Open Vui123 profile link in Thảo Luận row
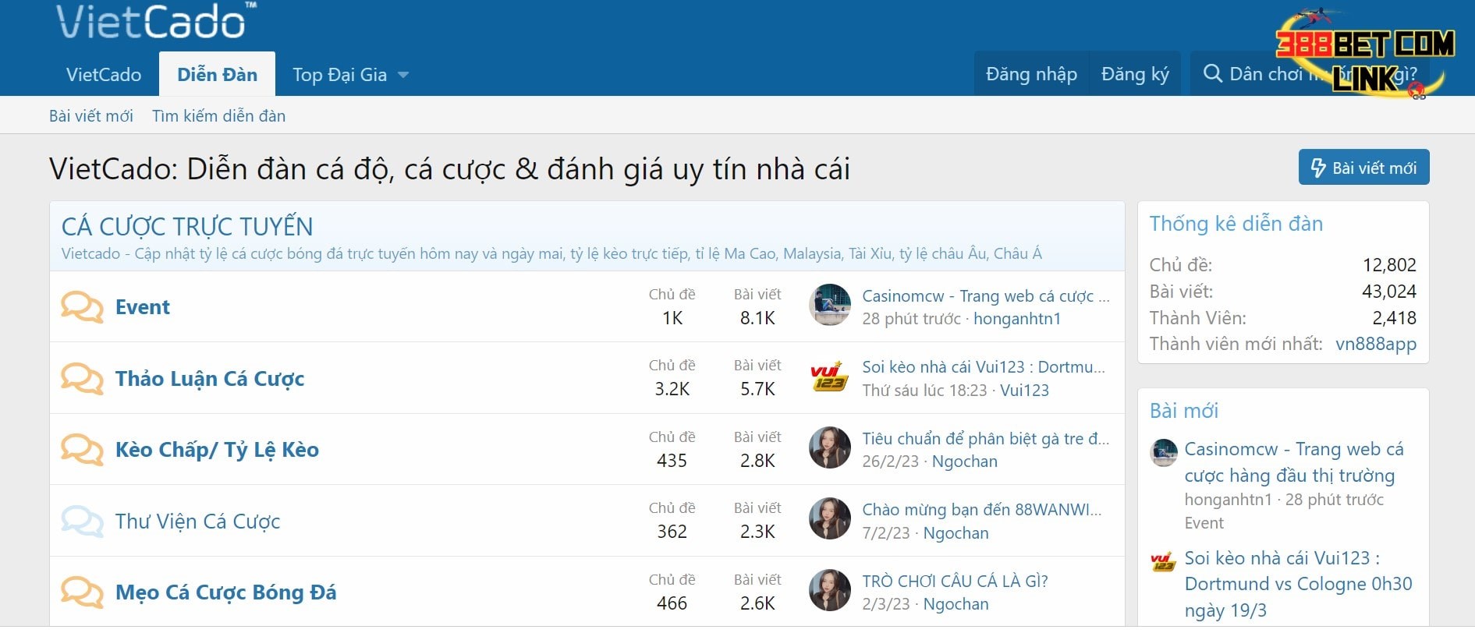The height and width of the screenshot is (633, 1475). coord(1024,391)
